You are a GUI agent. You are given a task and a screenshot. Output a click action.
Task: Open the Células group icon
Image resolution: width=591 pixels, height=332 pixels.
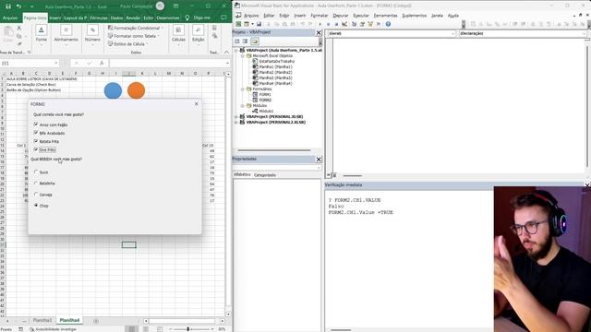click(178, 30)
